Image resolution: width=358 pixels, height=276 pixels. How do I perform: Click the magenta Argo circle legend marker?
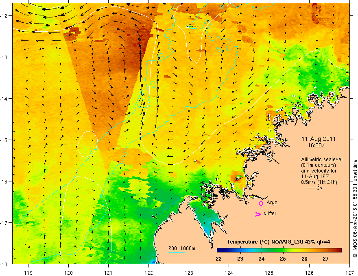tap(261, 203)
